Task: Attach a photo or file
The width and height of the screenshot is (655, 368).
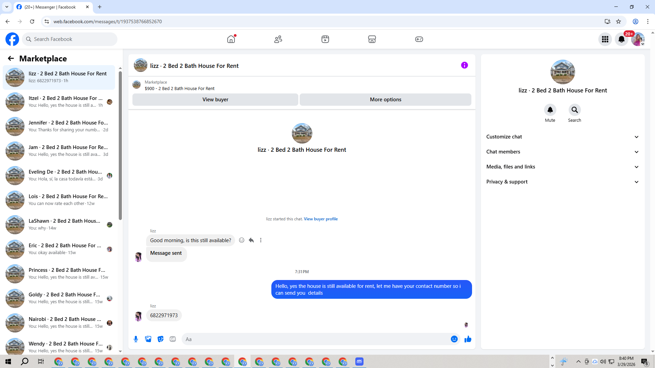Action: (148, 339)
